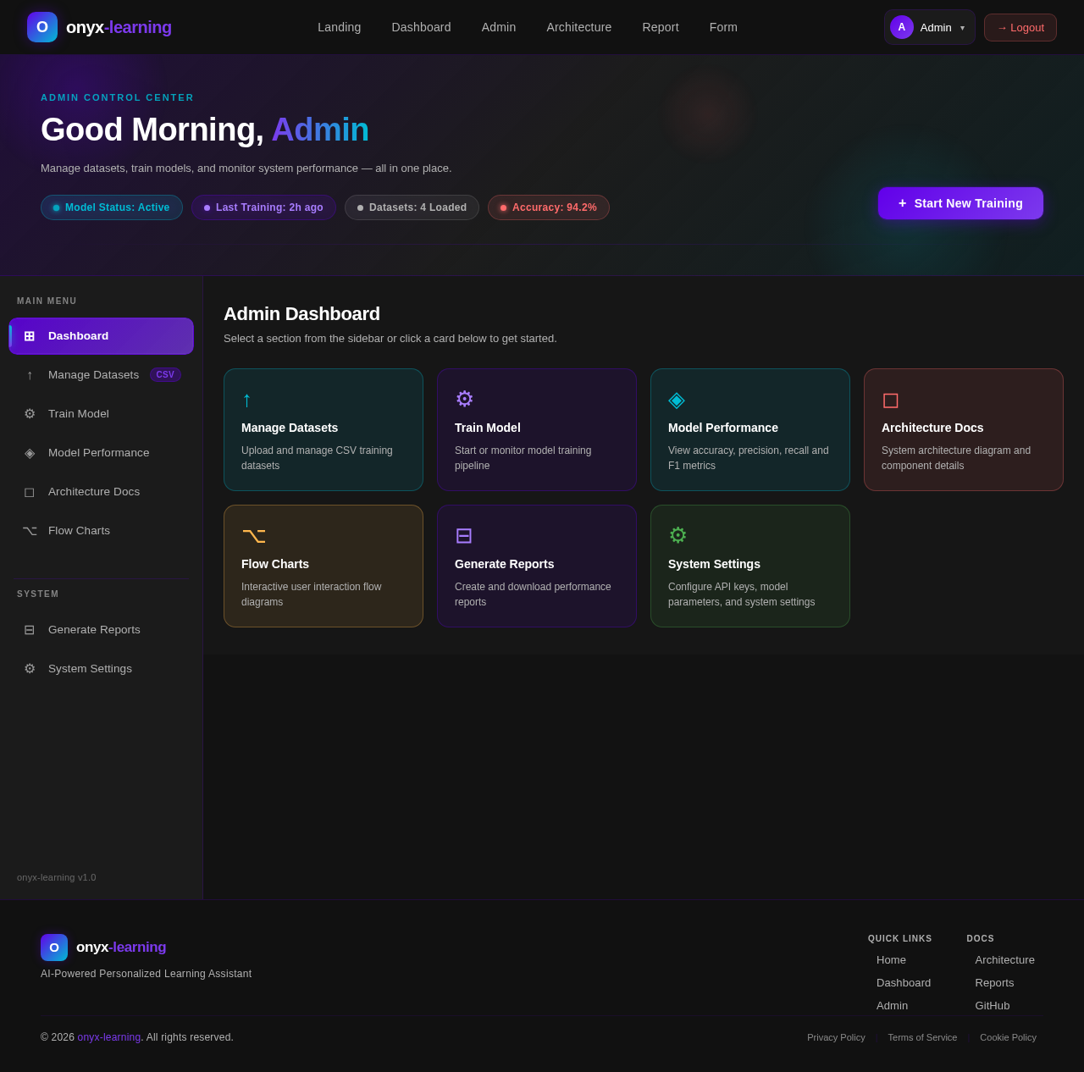1084x1072 pixels.
Task: Go to Admin in the top navigation
Action: pos(499,27)
